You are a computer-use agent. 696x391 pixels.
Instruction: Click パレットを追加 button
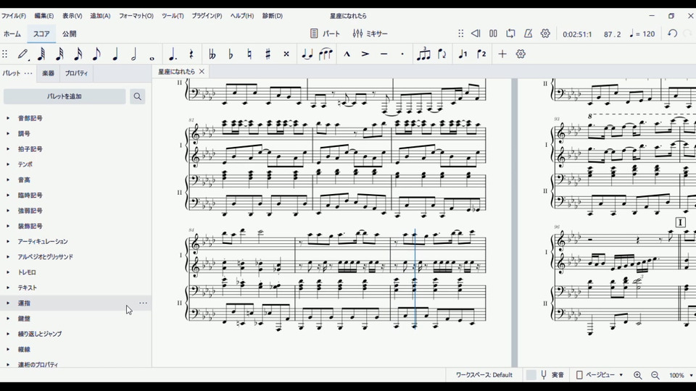pos(65,96)
